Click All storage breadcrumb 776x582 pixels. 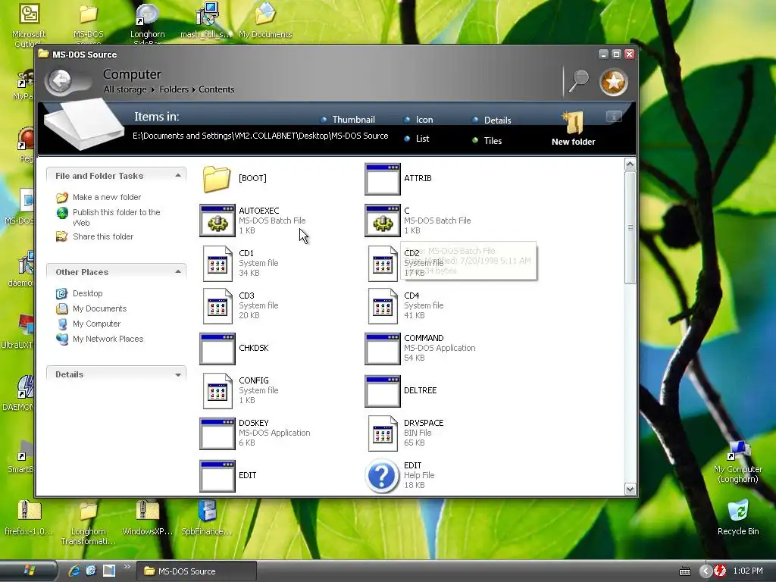(x=125, y=89)
